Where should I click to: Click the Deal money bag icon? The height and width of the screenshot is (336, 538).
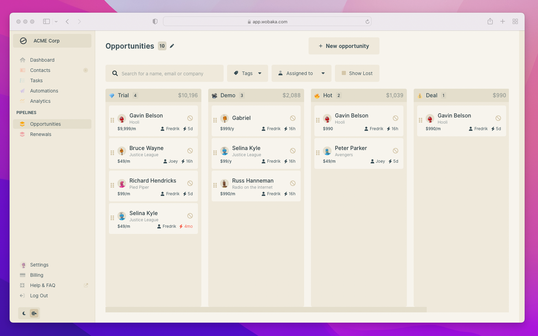(420, 96)
